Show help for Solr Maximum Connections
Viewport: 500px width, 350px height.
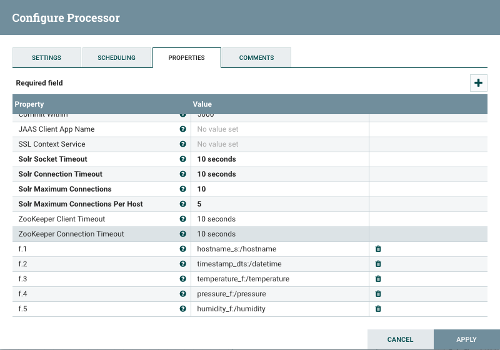[x=182, y=188]
